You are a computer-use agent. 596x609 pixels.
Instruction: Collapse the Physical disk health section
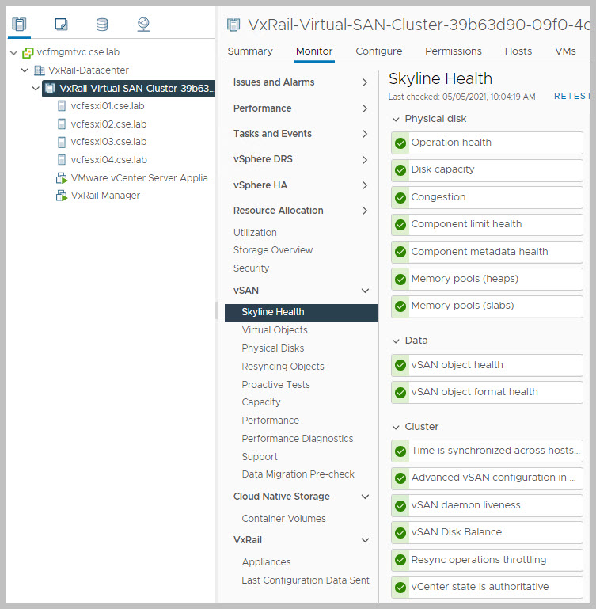click(x=397, y=119)
